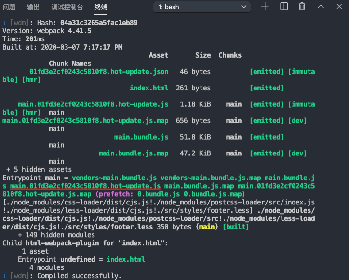Click '0.bundle.js.map)' in prefetch list
This screenshot has width=349, height=280.
tap(215, 194)
